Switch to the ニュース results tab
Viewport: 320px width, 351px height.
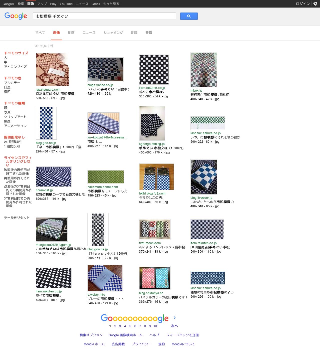pos(89,33)
